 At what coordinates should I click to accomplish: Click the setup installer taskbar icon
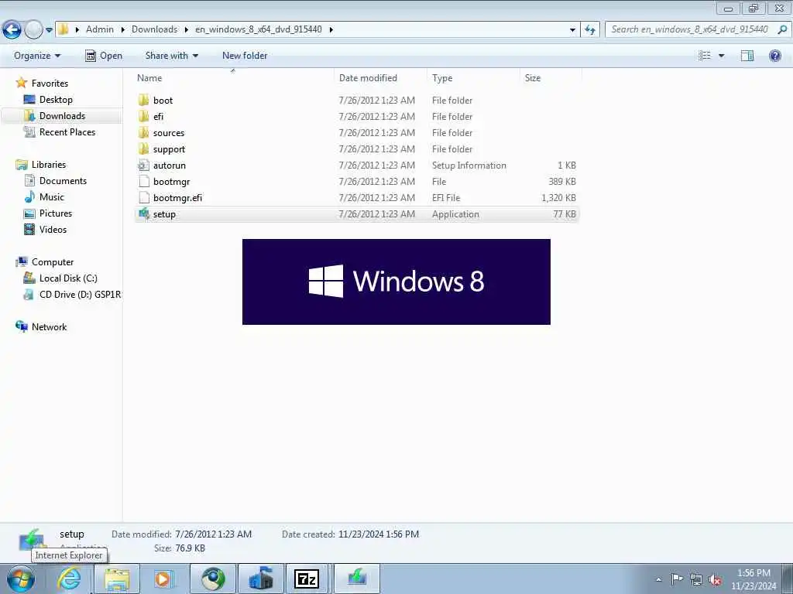click(x=356, y=579)
